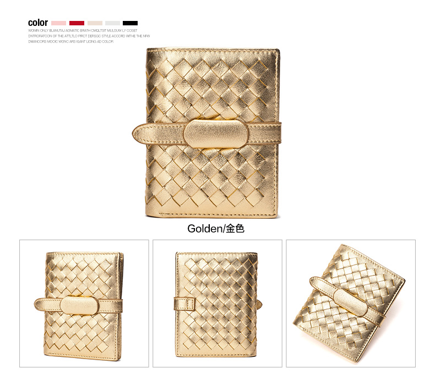Pick the beige color swatch
Screen dimensions: 435x379
click(95, 23)
